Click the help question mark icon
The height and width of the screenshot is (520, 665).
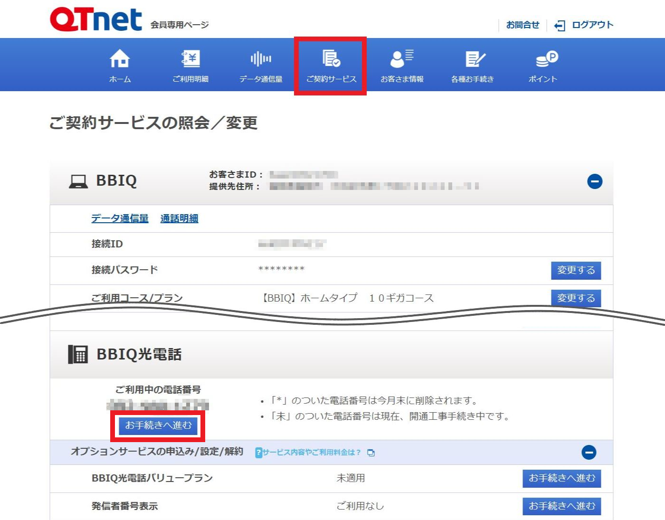(x=258, y=453)
